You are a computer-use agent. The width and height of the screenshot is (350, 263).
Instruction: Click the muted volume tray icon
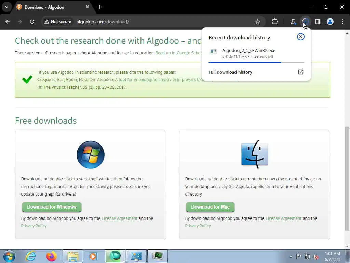coord(315,256)
